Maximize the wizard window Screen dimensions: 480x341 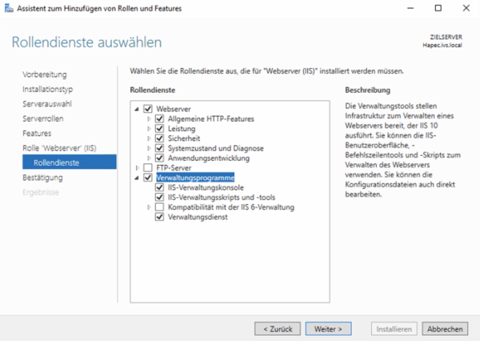[438, 8]
